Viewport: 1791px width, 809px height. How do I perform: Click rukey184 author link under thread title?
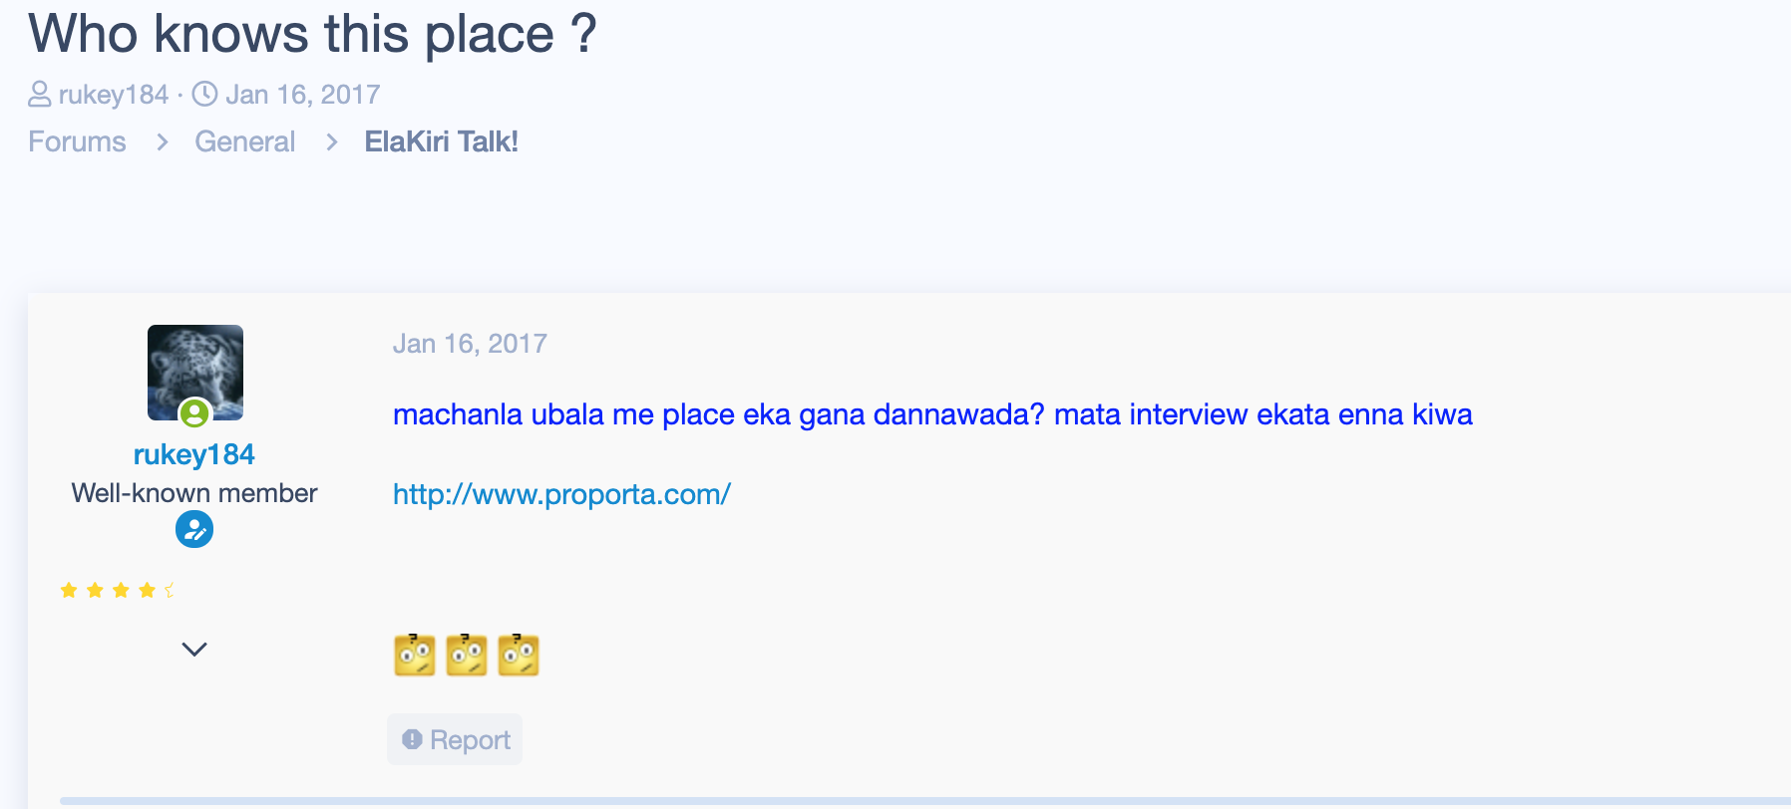tap(114, 95)
